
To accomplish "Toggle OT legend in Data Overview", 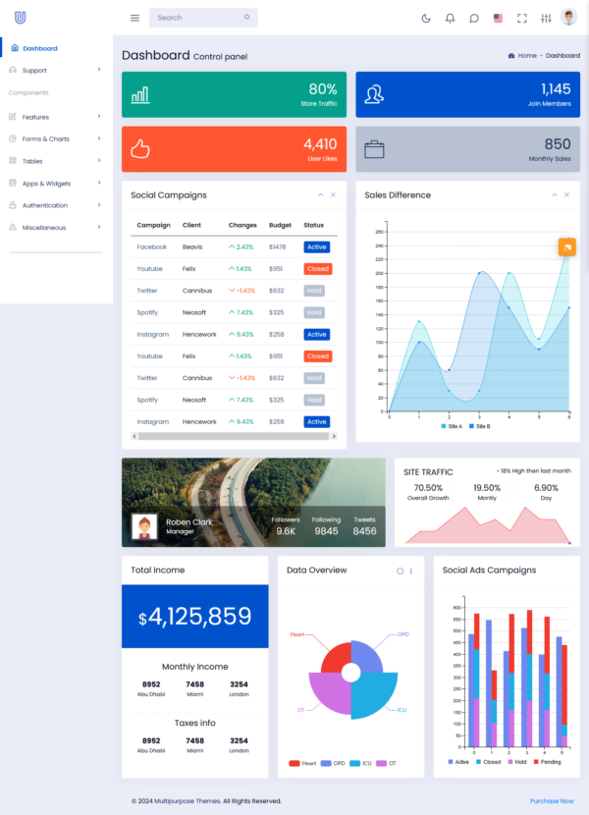I will tap(386, 763).
